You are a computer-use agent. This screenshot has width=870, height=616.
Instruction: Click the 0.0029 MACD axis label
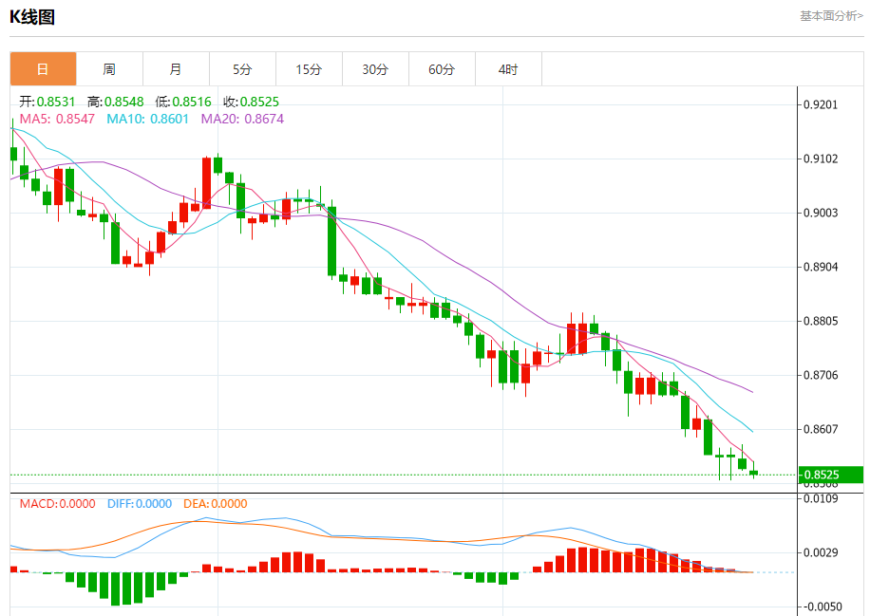click(821, 552)
